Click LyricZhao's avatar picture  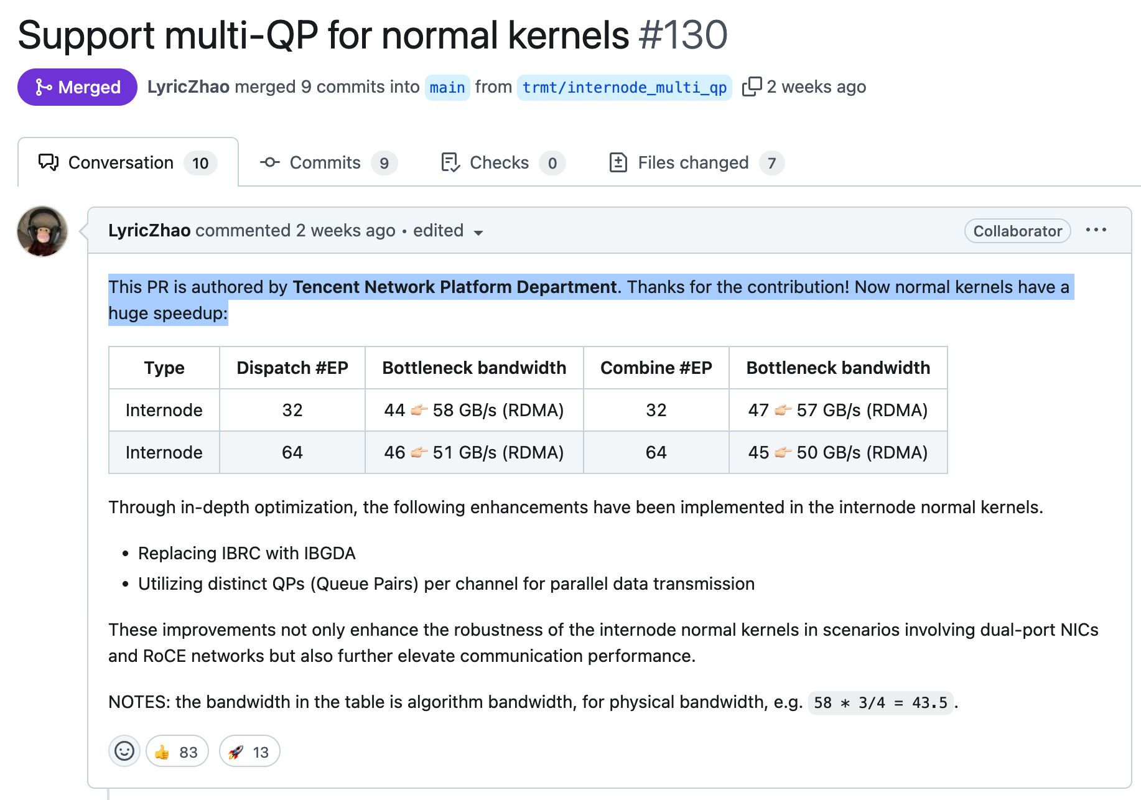[42, 231]
